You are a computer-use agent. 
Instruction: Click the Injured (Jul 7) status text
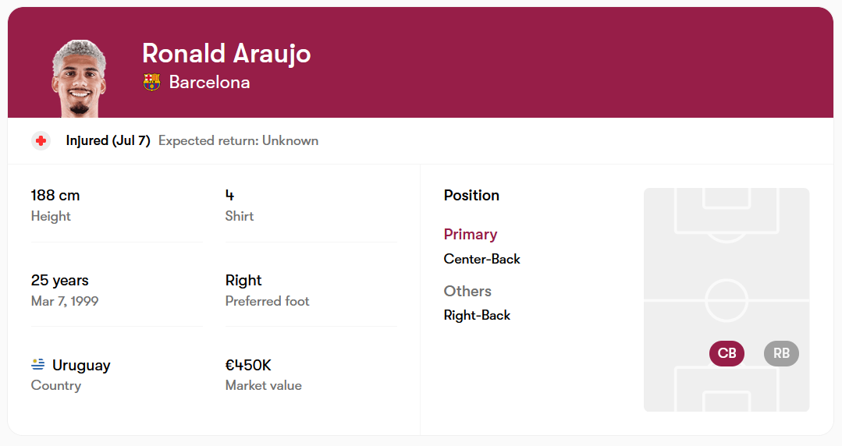pos(108,141)
